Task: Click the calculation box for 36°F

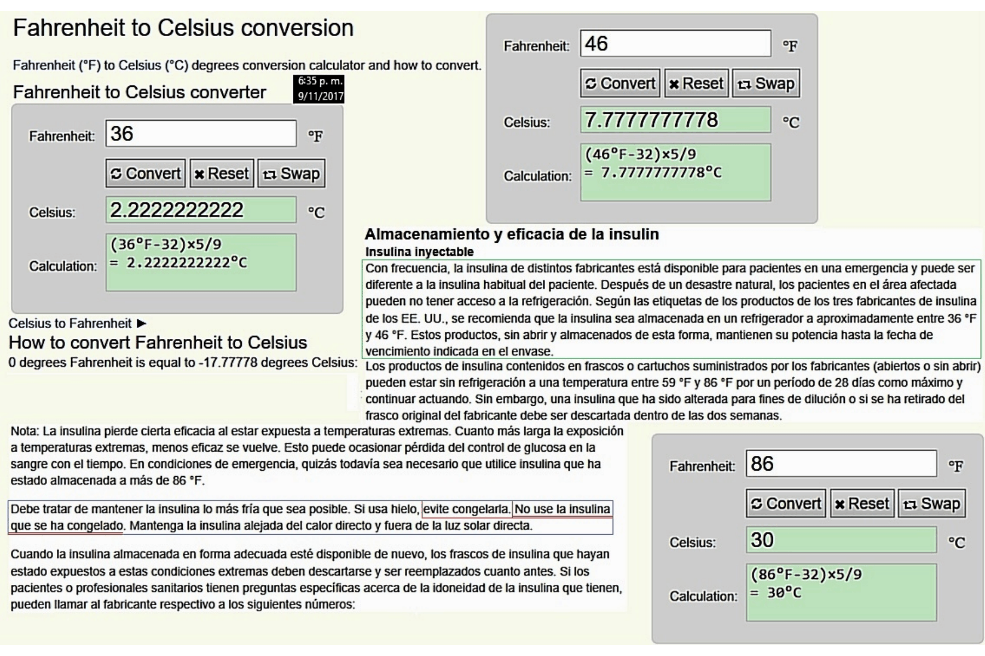Action: coord(201,262)
